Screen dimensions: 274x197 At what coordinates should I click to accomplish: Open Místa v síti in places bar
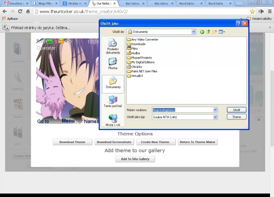pyautogui.click(x=113, y=120)
